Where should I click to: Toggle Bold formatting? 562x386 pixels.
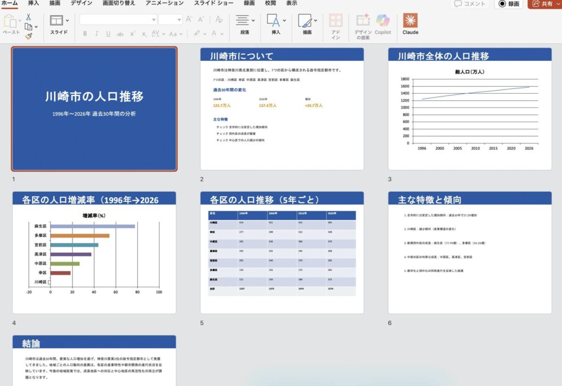coord(85,34)
